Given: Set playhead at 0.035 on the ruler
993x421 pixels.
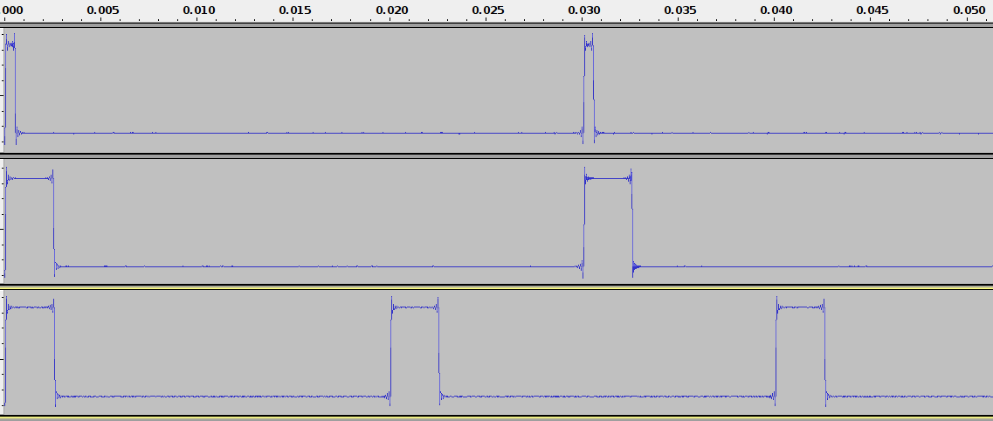Looking at the screenshot, I should pyautogui.click(x=680, y=10).
